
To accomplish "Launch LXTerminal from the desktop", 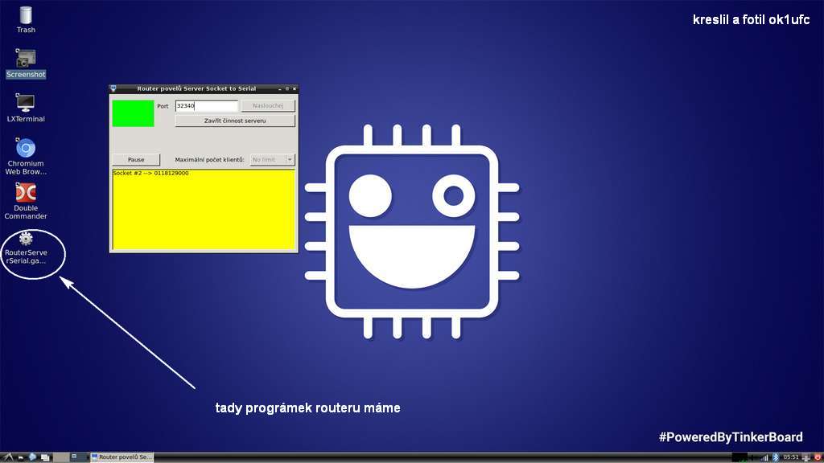I will click(26, 104).
